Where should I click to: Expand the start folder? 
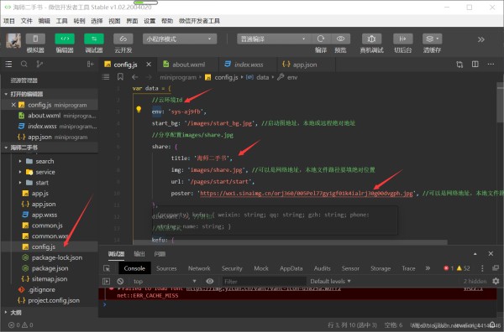click(x=42, y=183)
